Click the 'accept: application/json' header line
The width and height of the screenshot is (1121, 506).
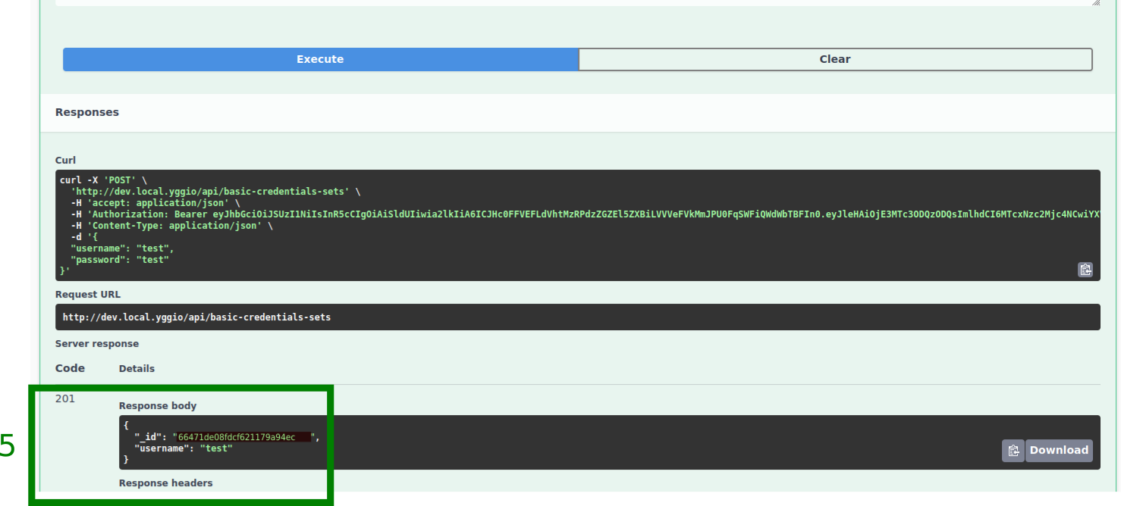point(155,203)
